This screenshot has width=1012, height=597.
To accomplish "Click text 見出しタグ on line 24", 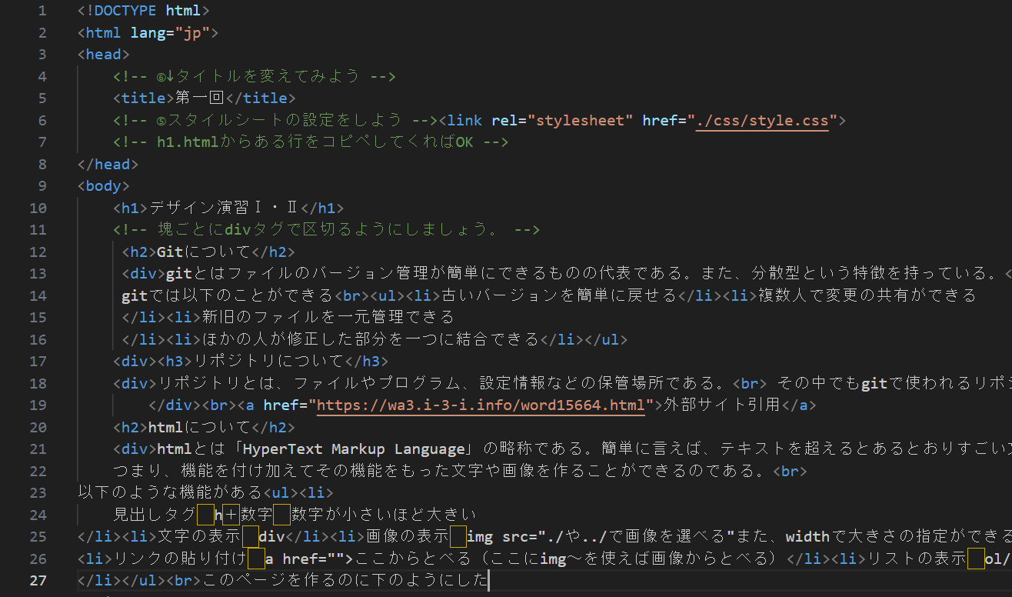I will 155,515.
